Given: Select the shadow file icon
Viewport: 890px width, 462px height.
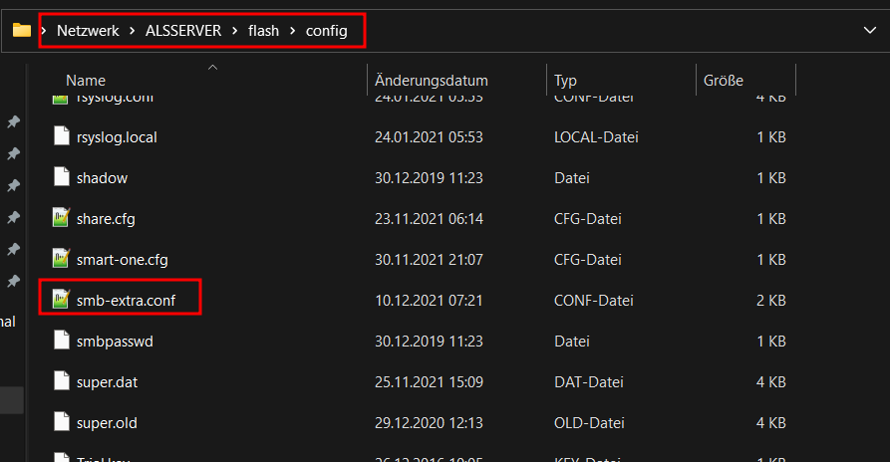Looking at the screenshot, I should (62, 177).
